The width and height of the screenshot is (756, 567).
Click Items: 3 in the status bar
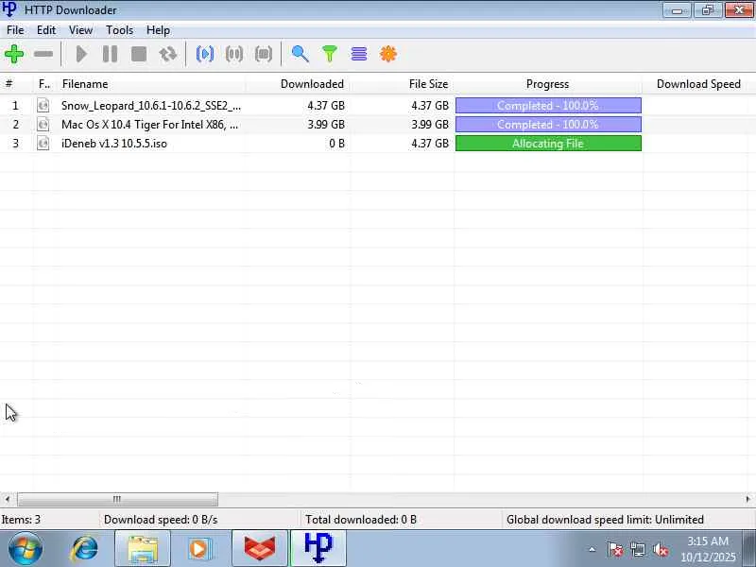click(21, 520)
